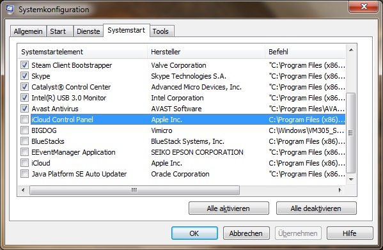Screen dimensions: 383x250
Task: Click the vertical scrollbar down arrow
Action: pyautogui.click(x=351, y=180)
